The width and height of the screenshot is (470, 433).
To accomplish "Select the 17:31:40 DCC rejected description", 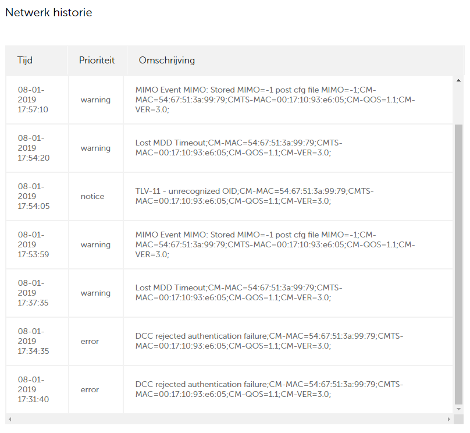I will tap(269, 389).
